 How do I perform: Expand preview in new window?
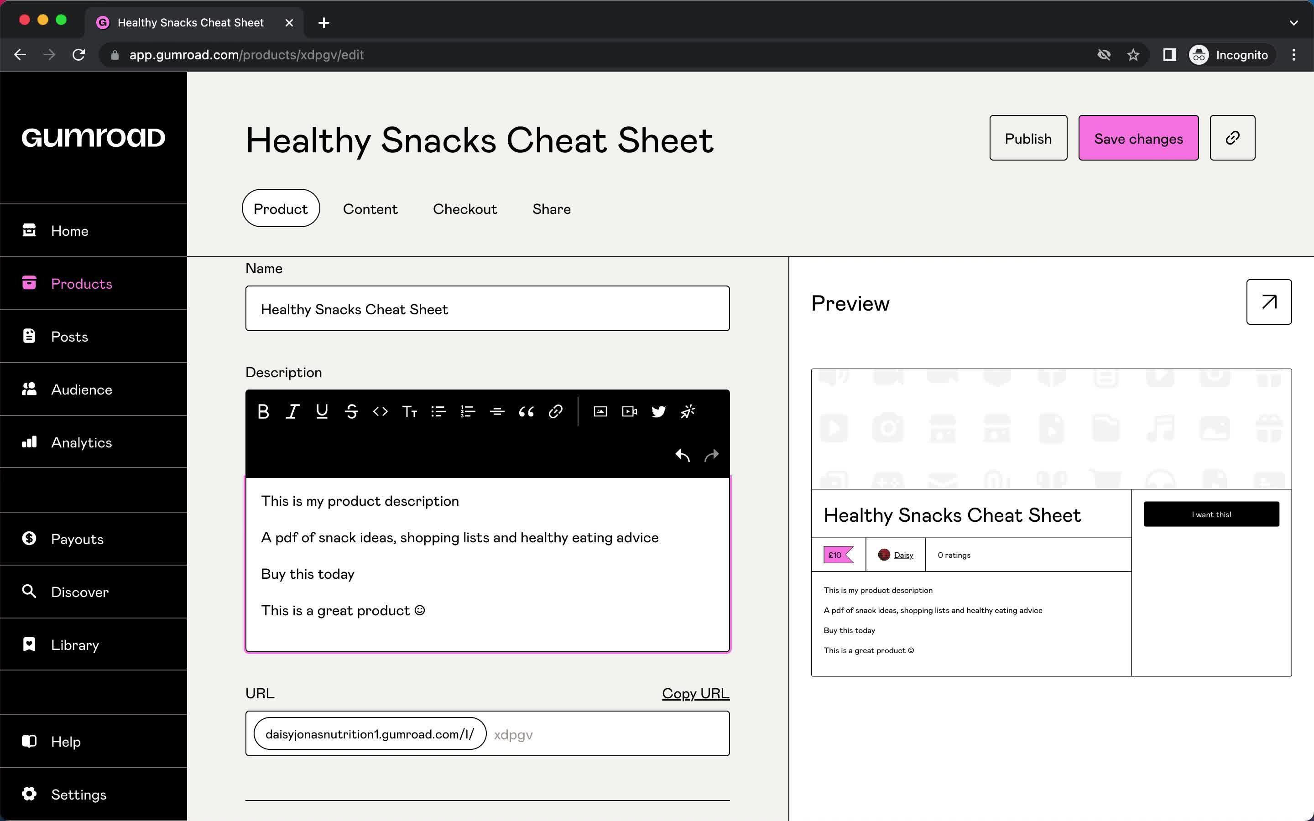pyautogui.click(x=1268, y=302)
